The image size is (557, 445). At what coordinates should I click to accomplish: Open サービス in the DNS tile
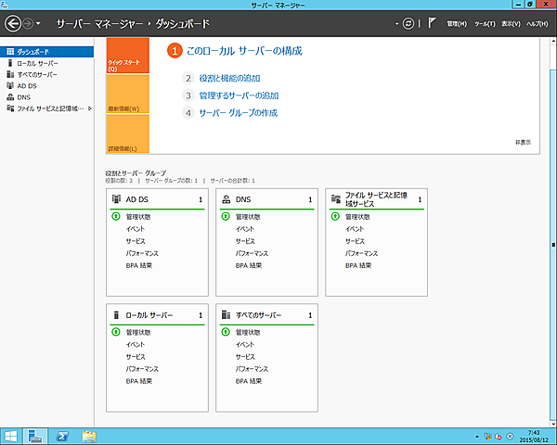(245, 241)
